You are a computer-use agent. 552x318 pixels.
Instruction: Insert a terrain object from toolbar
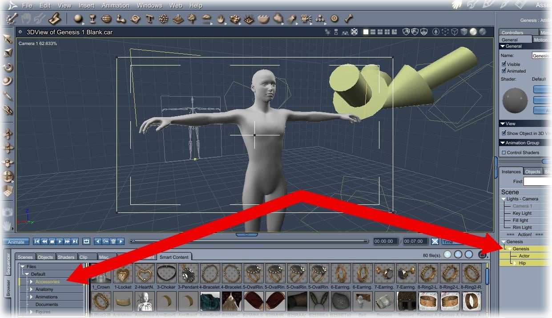pos(178,19)
